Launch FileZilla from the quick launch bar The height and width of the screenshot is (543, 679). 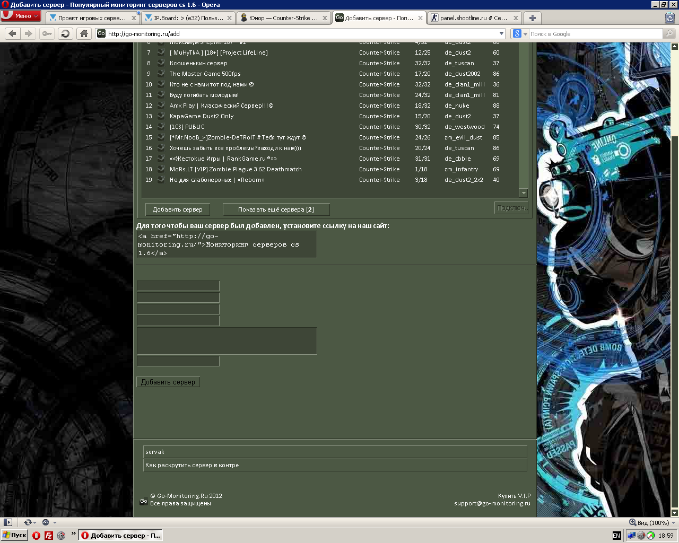(49, 536)
